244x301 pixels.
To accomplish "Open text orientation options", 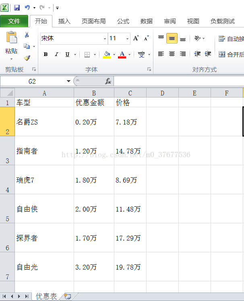I will click(x=199, y=38).
